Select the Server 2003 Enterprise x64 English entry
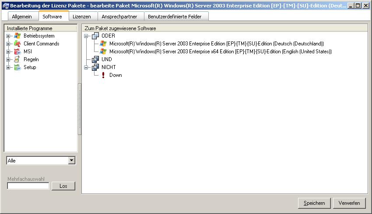This screenshot has height=214, width=372. point(221,52)
